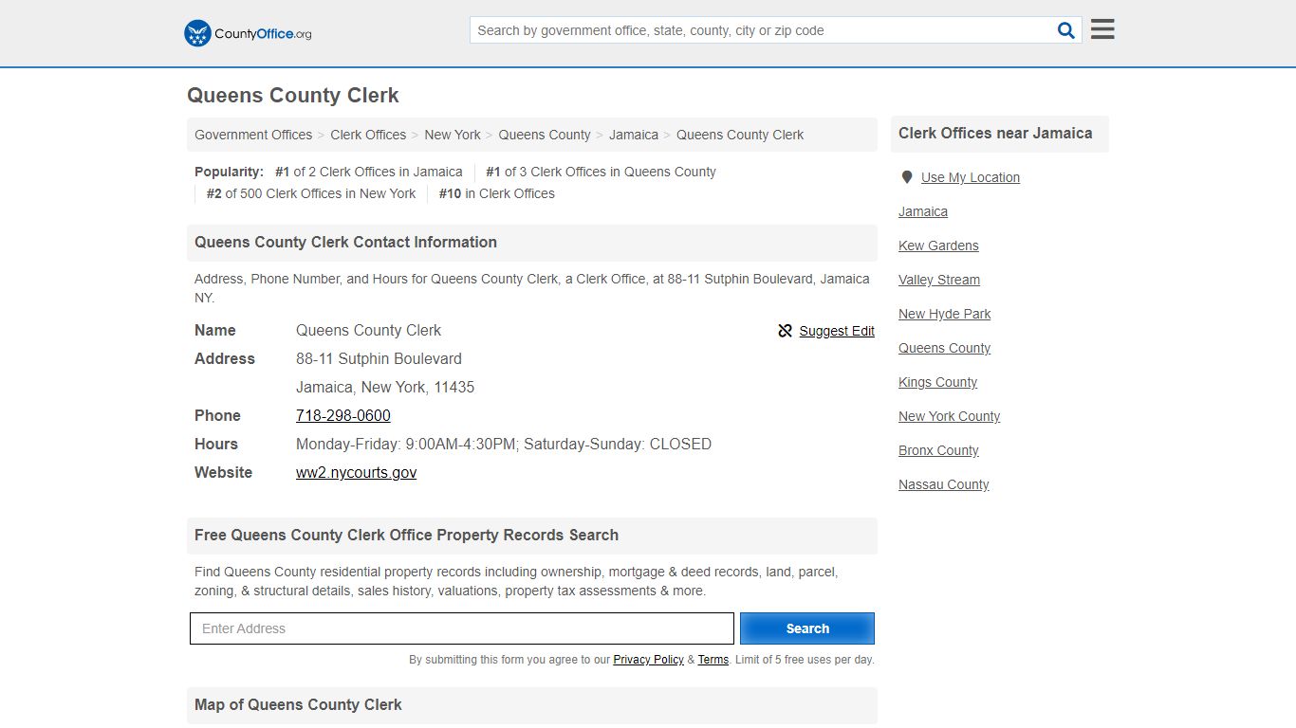Select Queens County sidebar link
The height and width of the screenshot is (728, 1296).
[945, 348]
